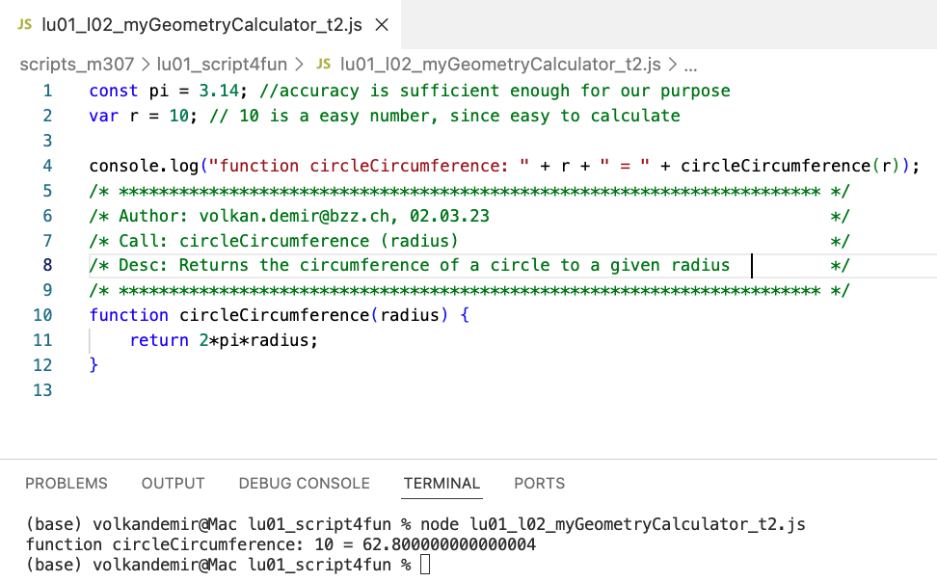Open the DEBUG CONSOLE panel tab

coord(304,483)
